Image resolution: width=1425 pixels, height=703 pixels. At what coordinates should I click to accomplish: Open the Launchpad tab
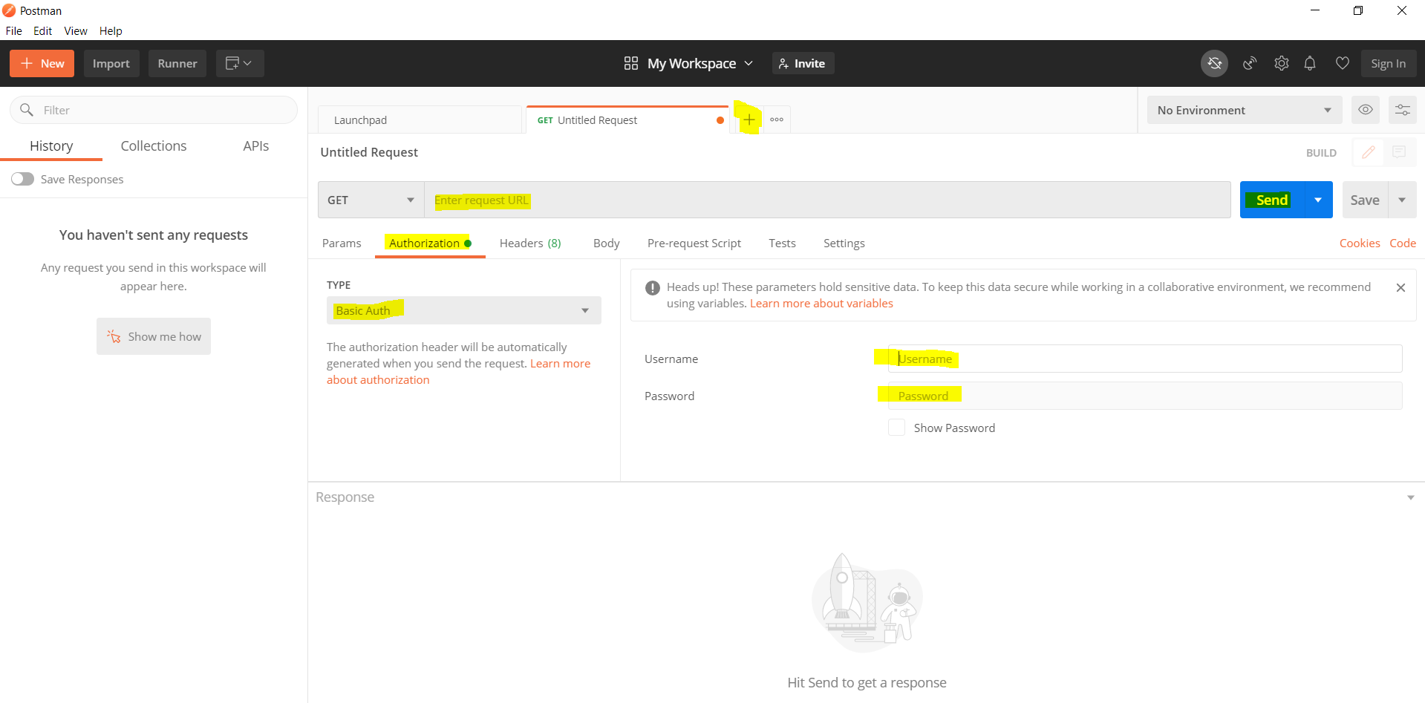tap(420, 120)
